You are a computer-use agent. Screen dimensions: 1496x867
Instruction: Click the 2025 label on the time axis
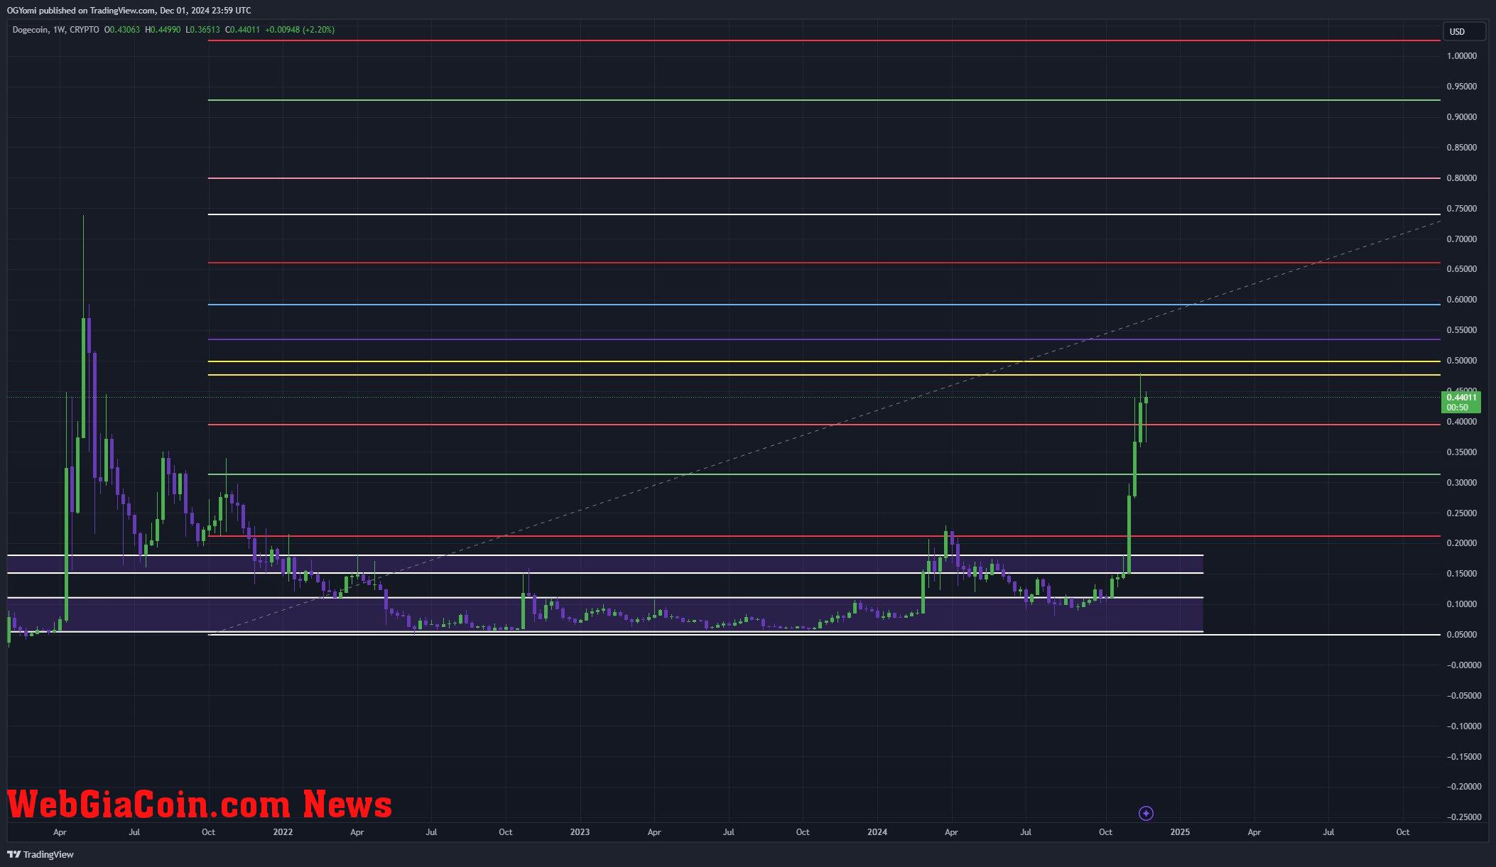(1180, 832)
